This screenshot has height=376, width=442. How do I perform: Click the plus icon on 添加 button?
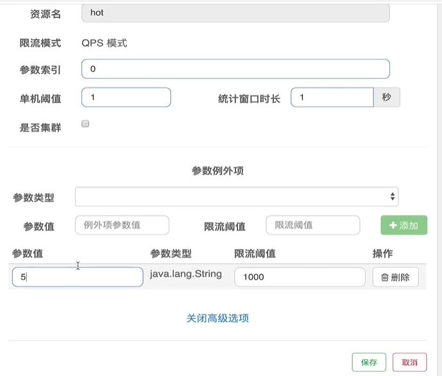coord(393,225)
